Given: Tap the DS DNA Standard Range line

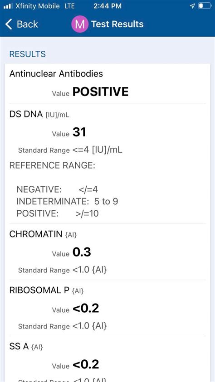Looking at the screenshot, I should point(70,150).
